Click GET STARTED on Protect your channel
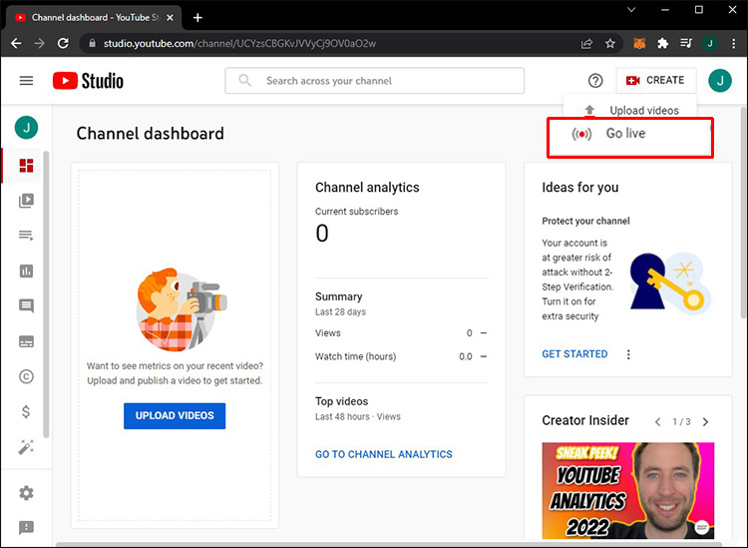The width and height of the screenshot is (748, 548). [574, 354]
